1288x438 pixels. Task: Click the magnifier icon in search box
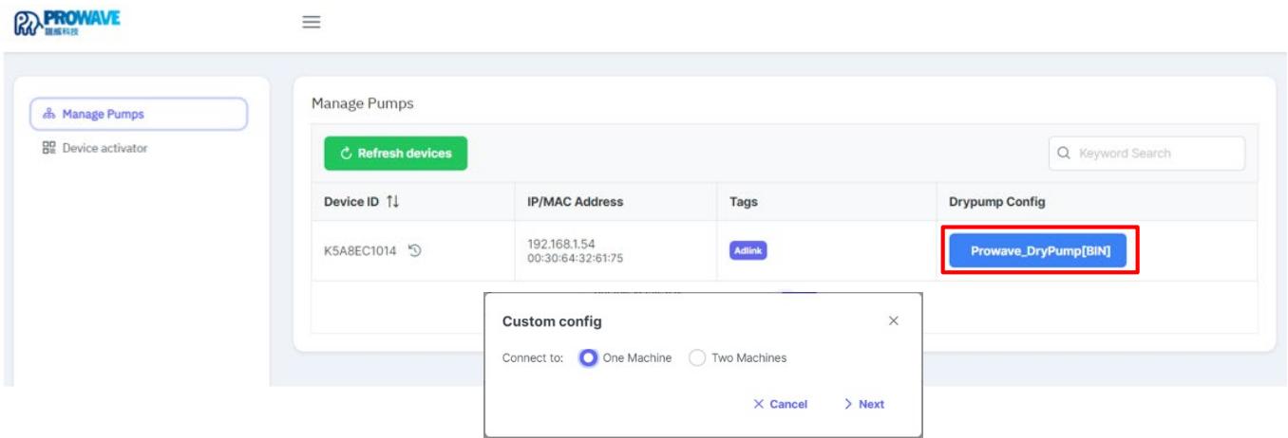pyautogui.click(x=1064, y=154)
